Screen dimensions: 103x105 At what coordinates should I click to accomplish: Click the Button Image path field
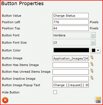pyautogui.click(x=71, y=58)
